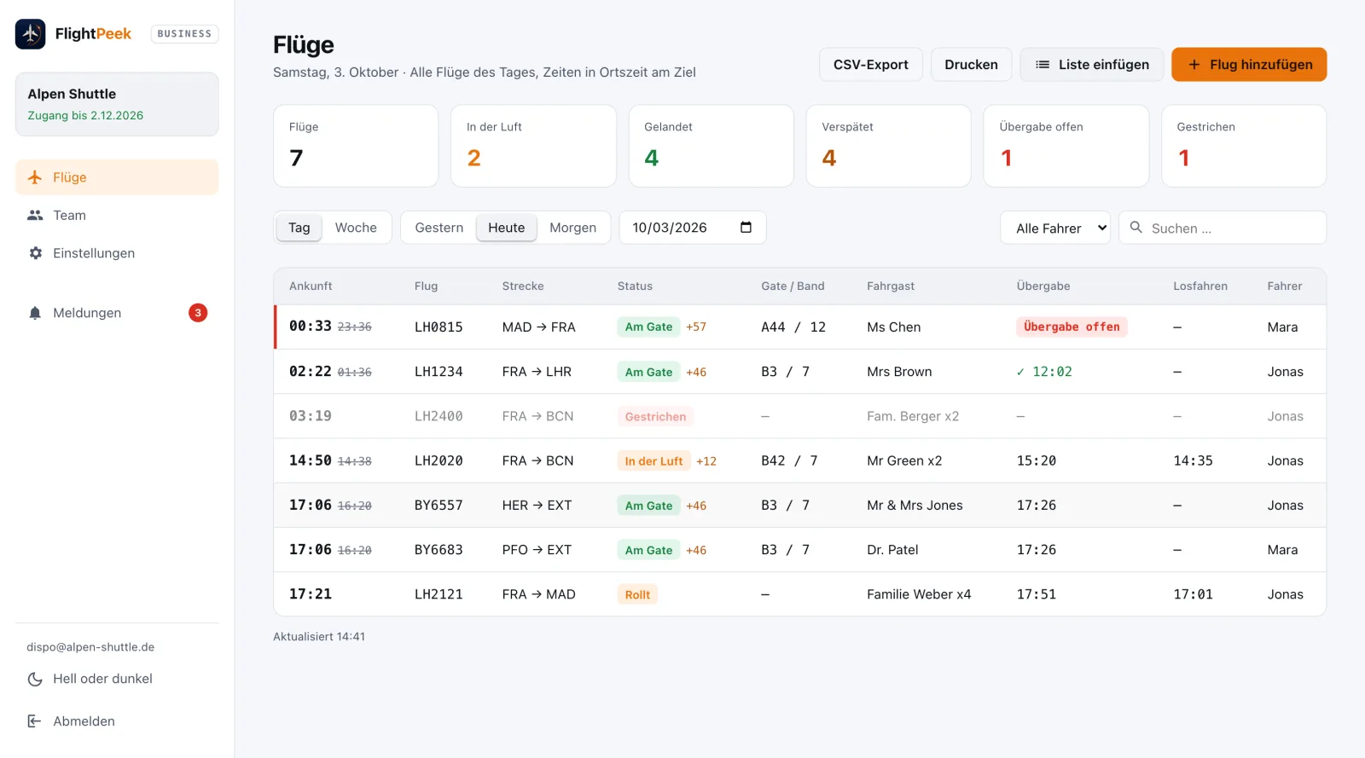Viewport: 1365px width, 758px height.
Task: Select the Morgen tab
Action: tap(573, 228)
